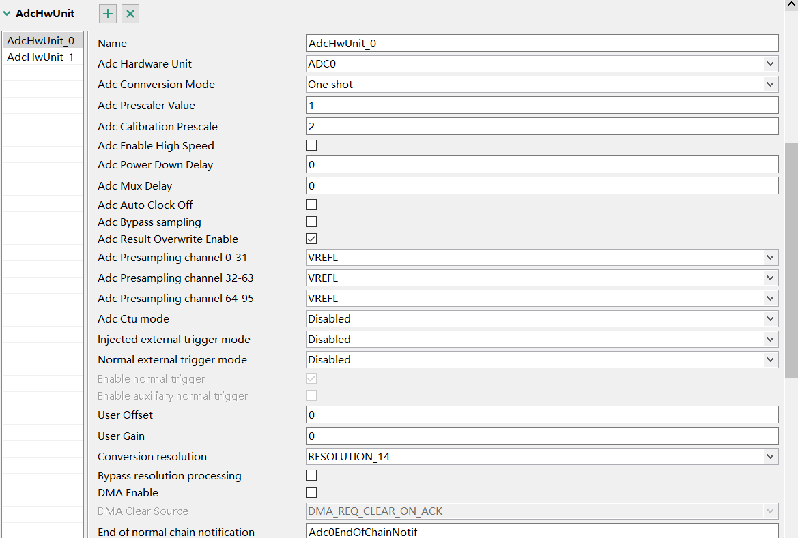Open the Adc Connversion Mode dropdown

770,84
